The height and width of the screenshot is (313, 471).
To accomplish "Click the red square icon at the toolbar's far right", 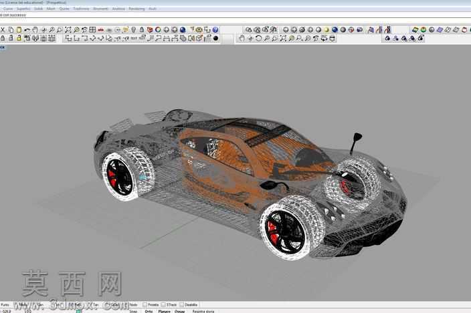I will click(x=464, y=29).
